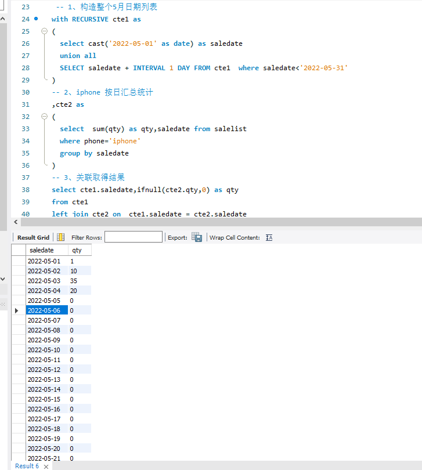Click the Wrap Cell Content label
The width and height of the screenshot is (422, 470).
(x=235, y=238)
